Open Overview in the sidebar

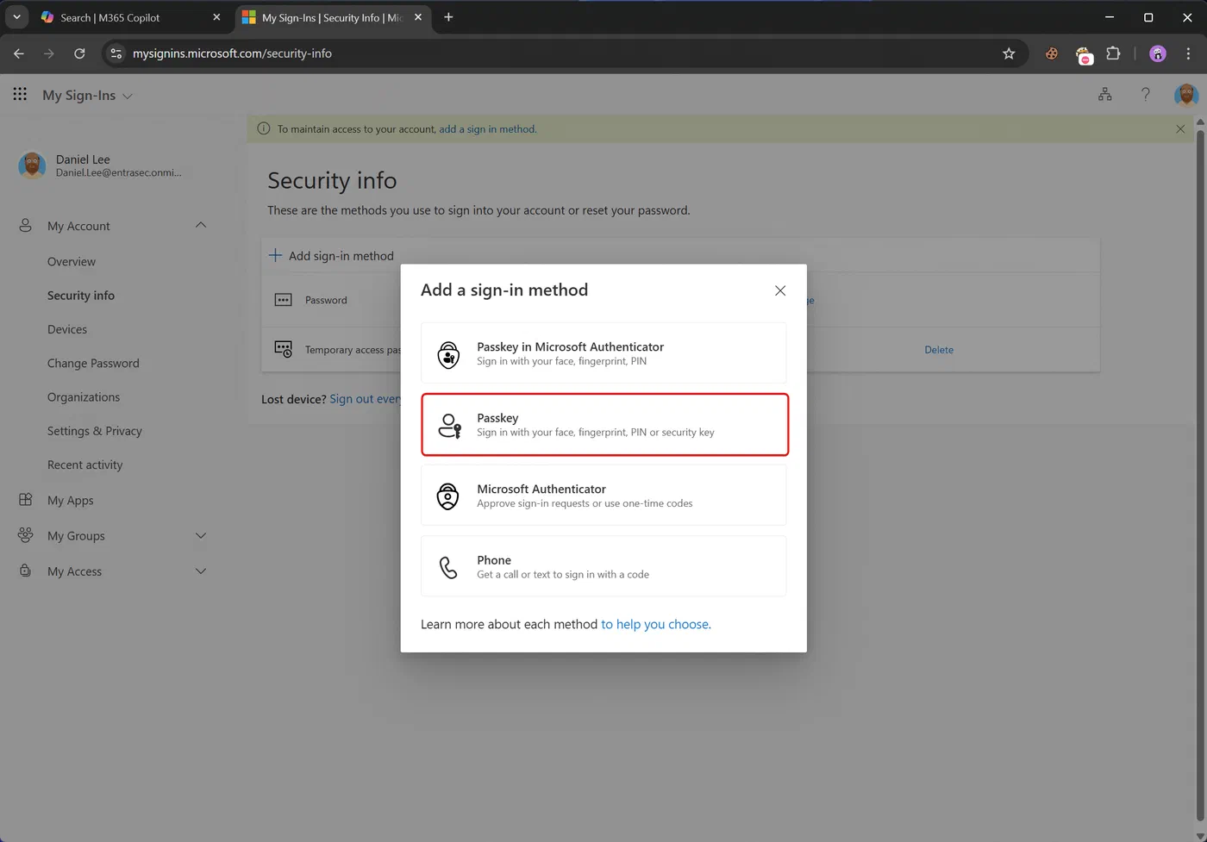pyautogui.click(x=72, y=261)
